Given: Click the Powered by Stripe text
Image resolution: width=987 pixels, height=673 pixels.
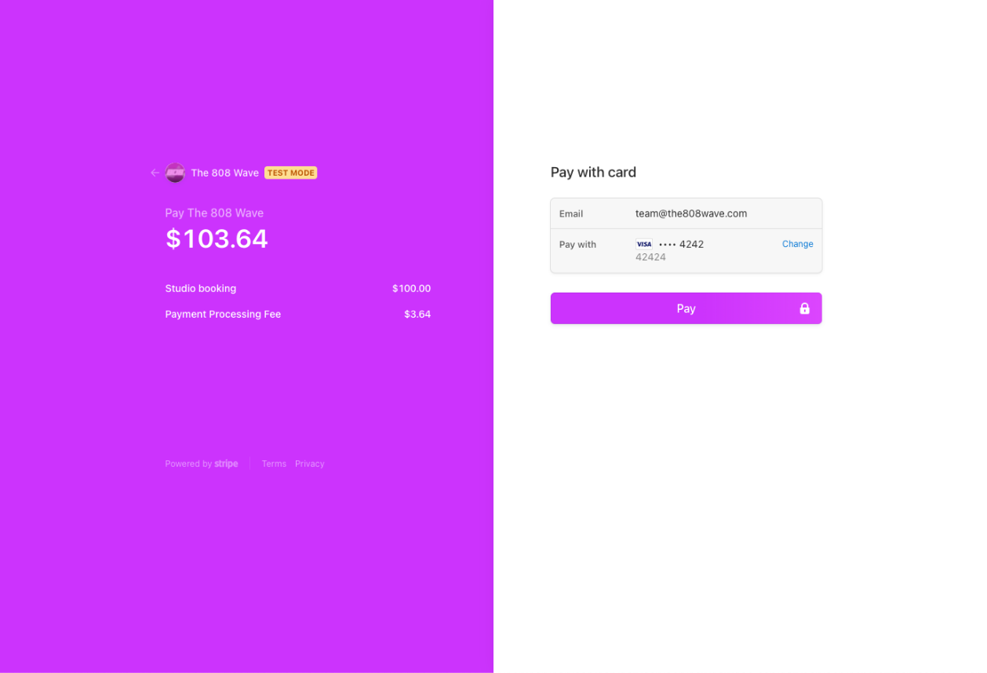Looking at the screenshot, I should coord(202,464).
